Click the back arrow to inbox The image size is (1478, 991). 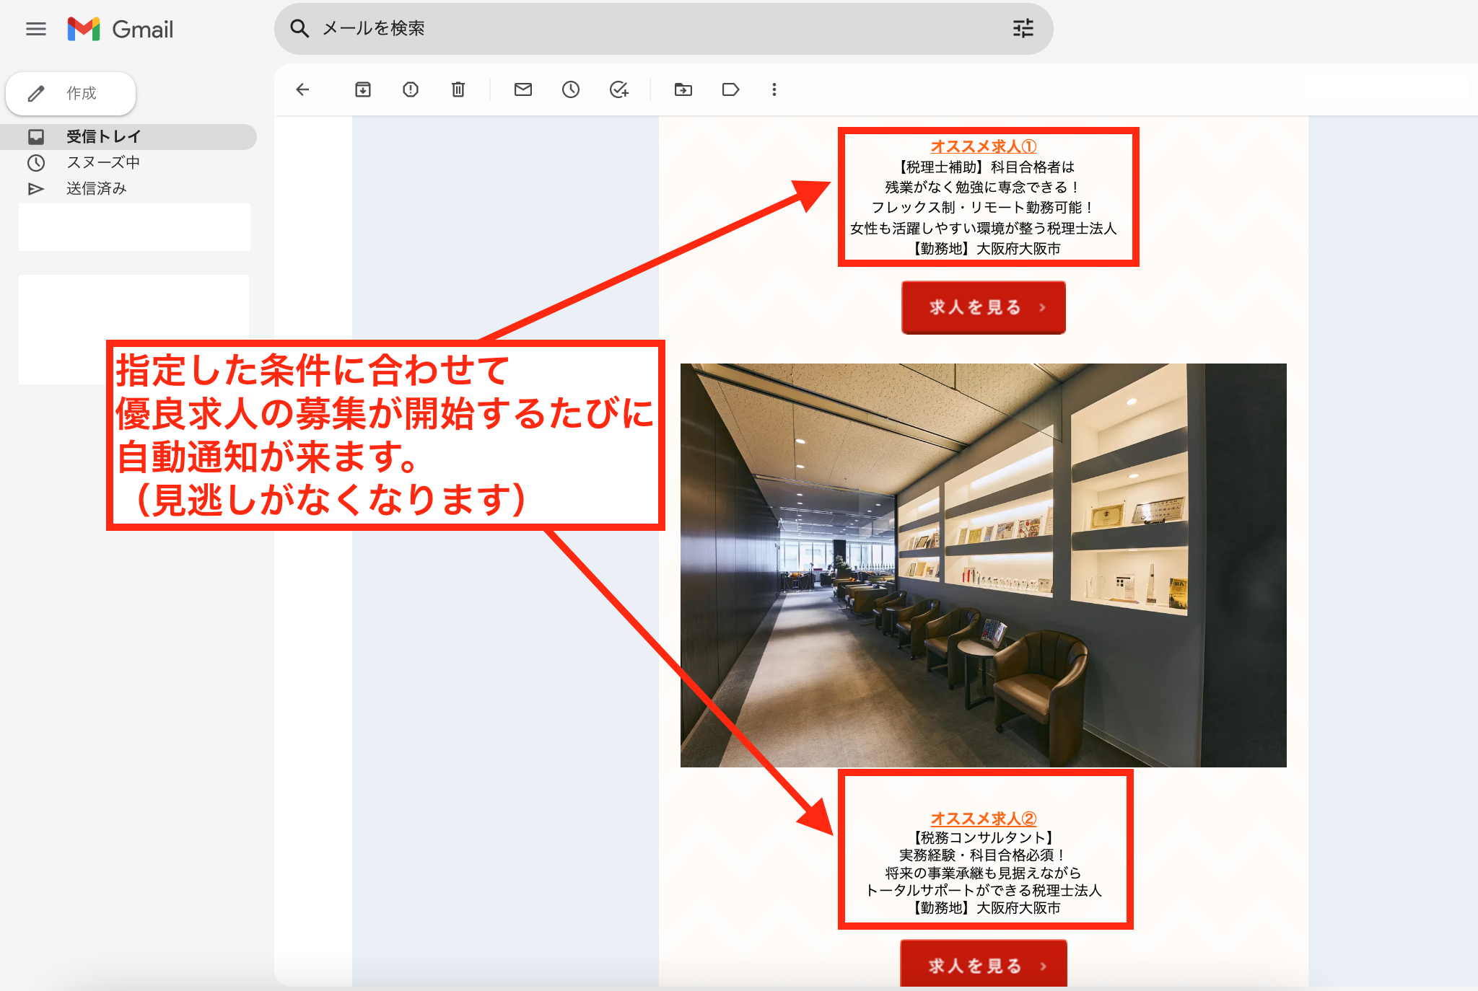click(303, 89)
